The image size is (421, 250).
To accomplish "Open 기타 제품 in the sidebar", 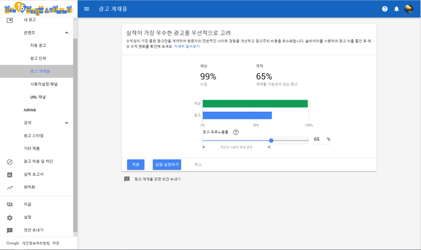I will pyautogui.click(x=32, y=149).
